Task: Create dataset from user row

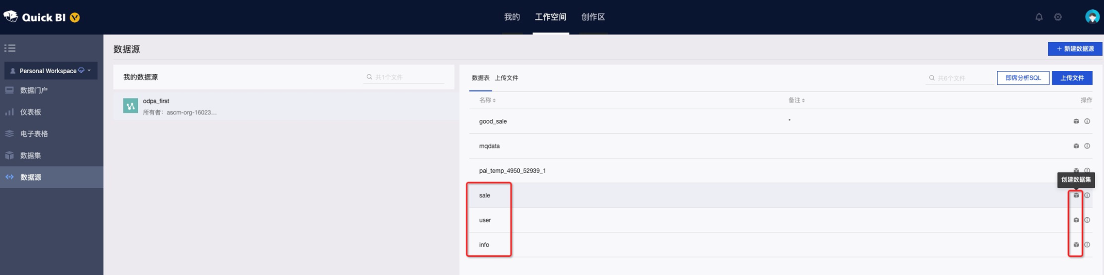Action: pos(1076,220)
